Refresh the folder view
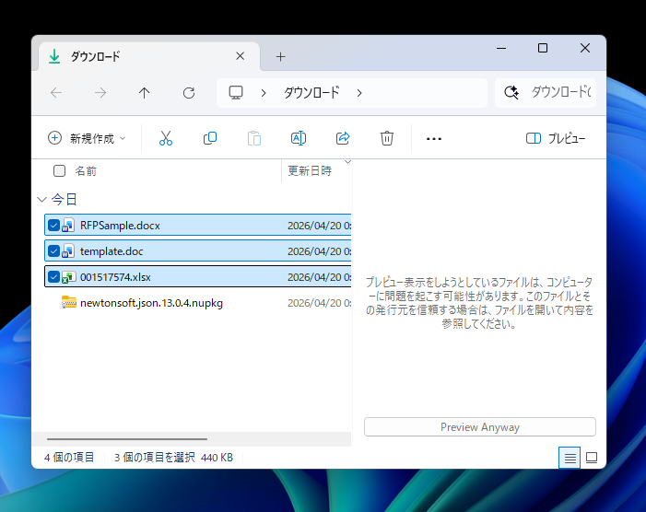 (x=189, y=93)
